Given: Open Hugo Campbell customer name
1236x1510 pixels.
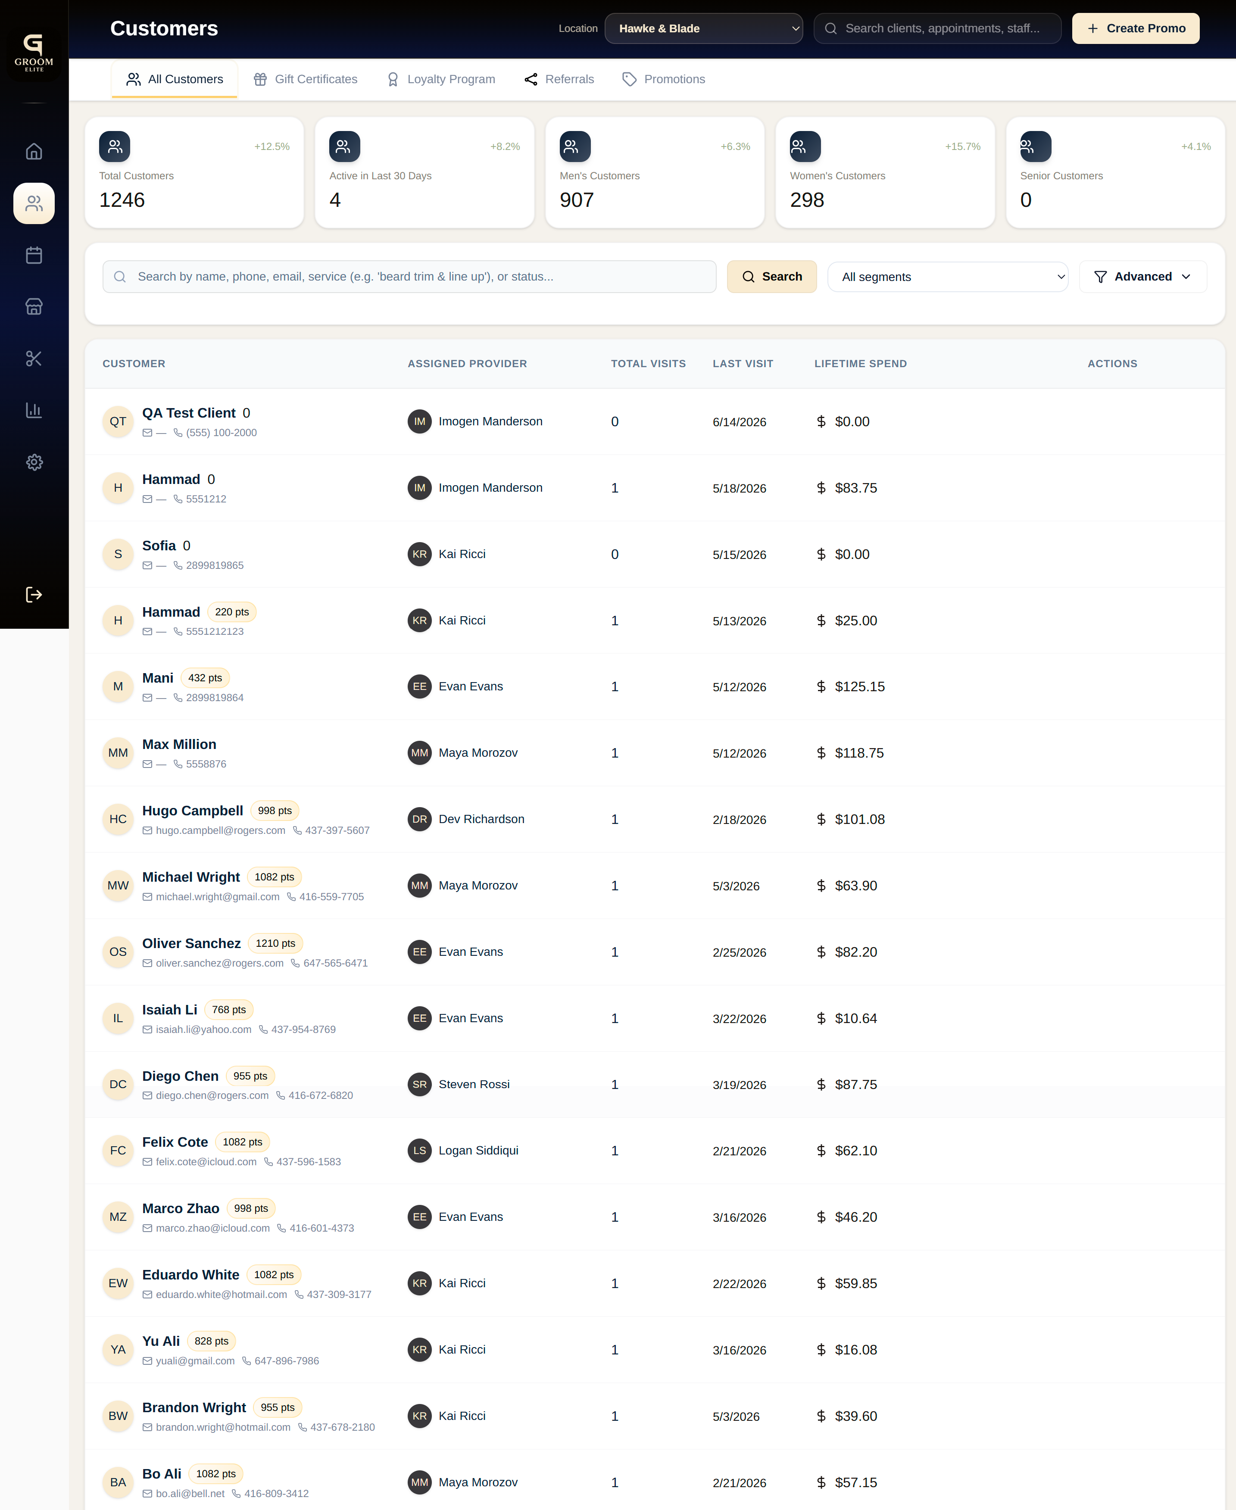Looking at the screenshot, I should [192, 811].
